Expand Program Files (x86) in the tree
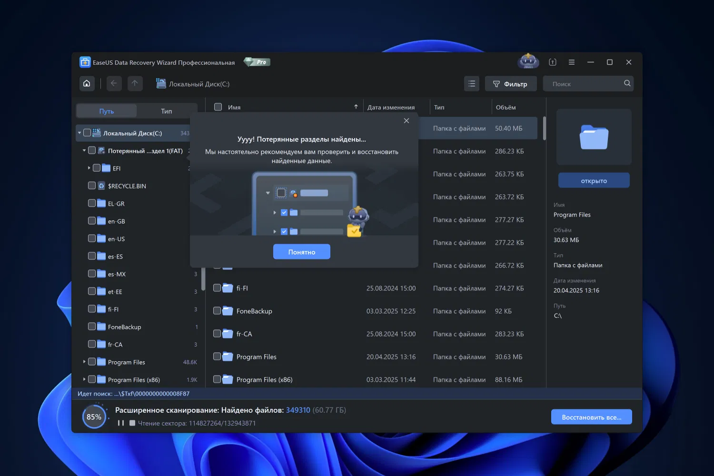 pyautogui.click(x=84, y=379)
